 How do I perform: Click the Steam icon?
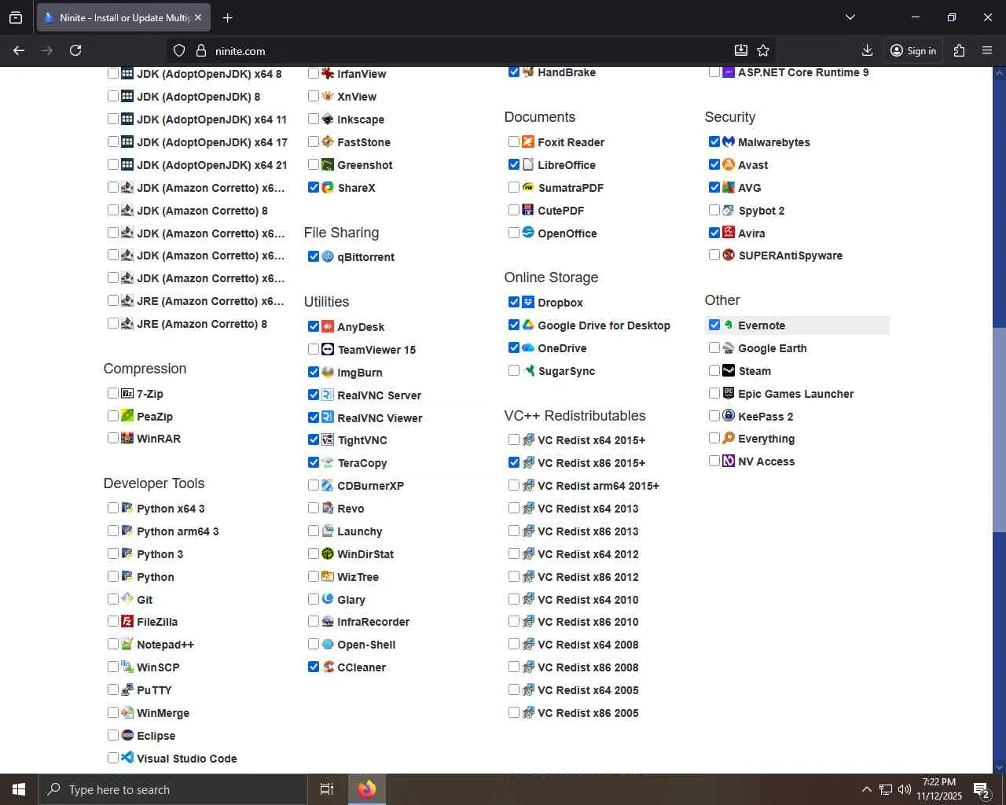coord(729,370)
